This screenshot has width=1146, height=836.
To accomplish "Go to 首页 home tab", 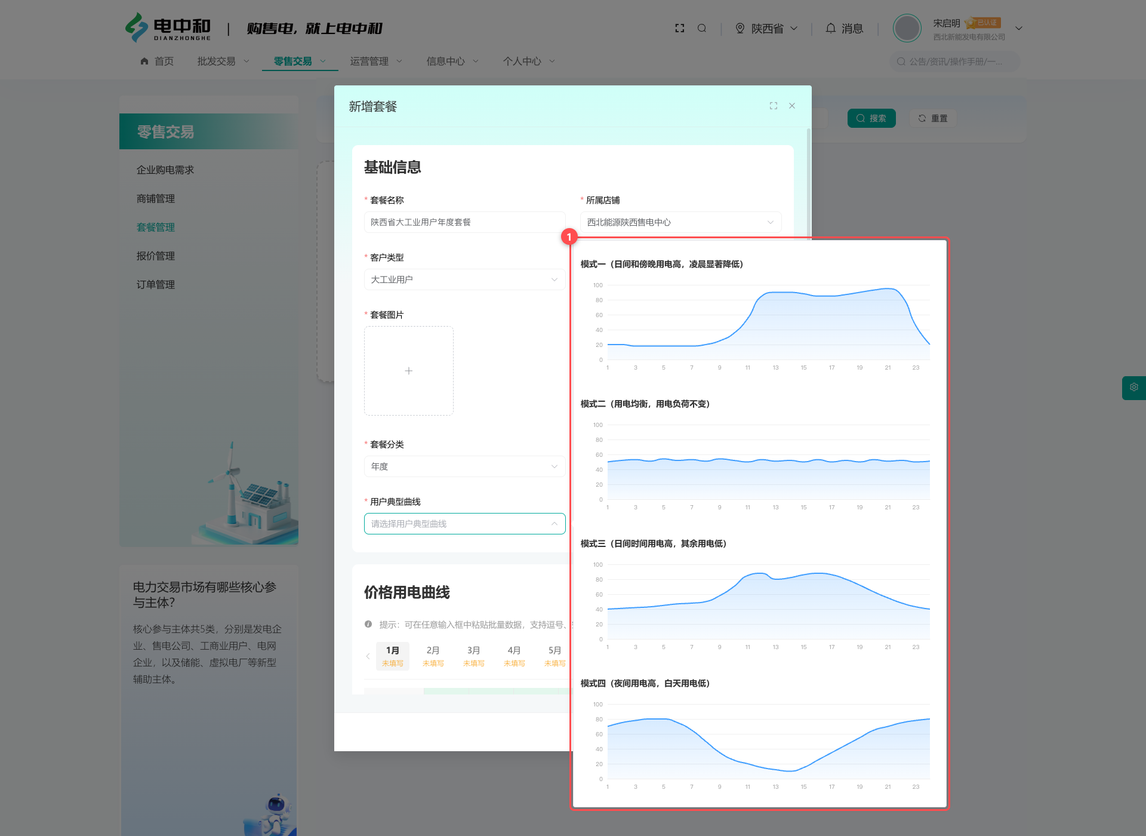I will tap(157, 61).
